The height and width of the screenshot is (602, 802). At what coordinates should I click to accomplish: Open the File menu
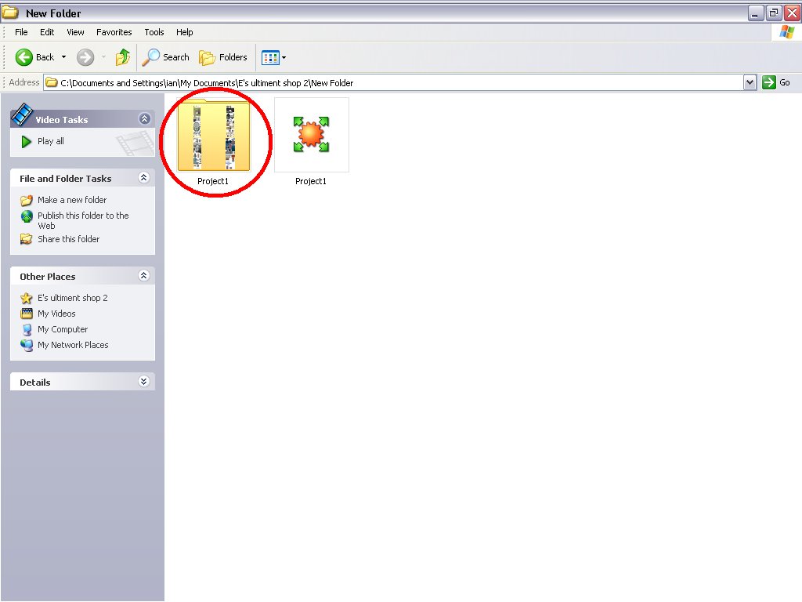click(x=21, y=32)
